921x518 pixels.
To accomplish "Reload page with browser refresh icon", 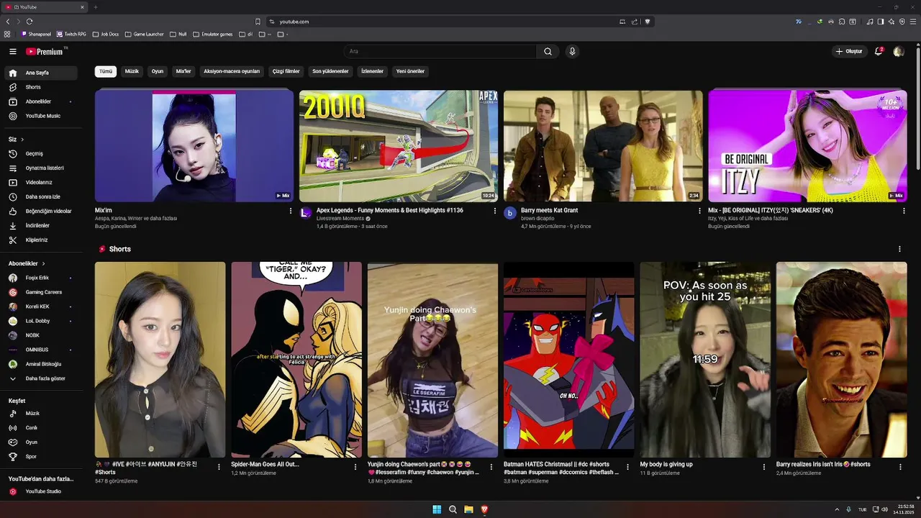I will point(30,22).
